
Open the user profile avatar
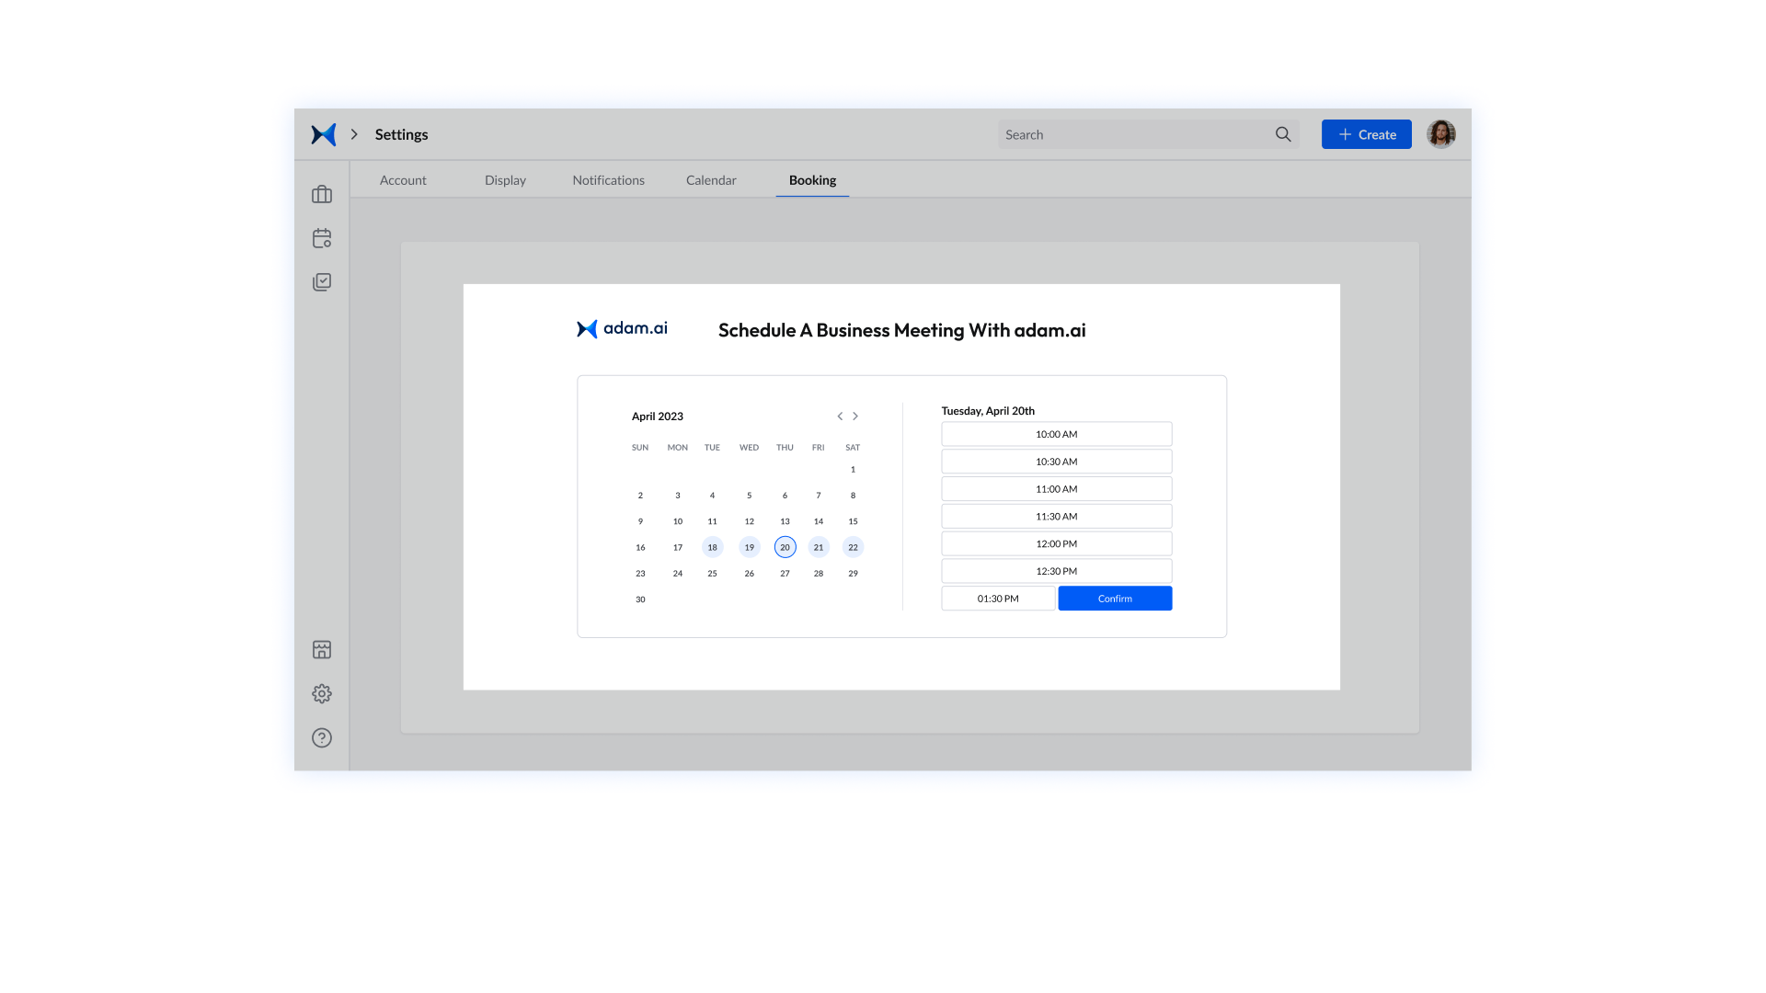tap(1440, 134)
